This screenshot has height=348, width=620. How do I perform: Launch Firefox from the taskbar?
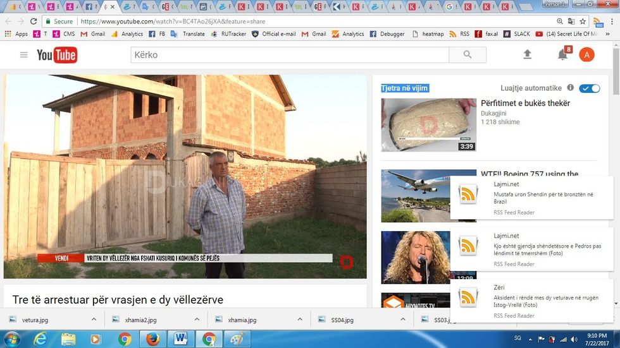point(152,339)
